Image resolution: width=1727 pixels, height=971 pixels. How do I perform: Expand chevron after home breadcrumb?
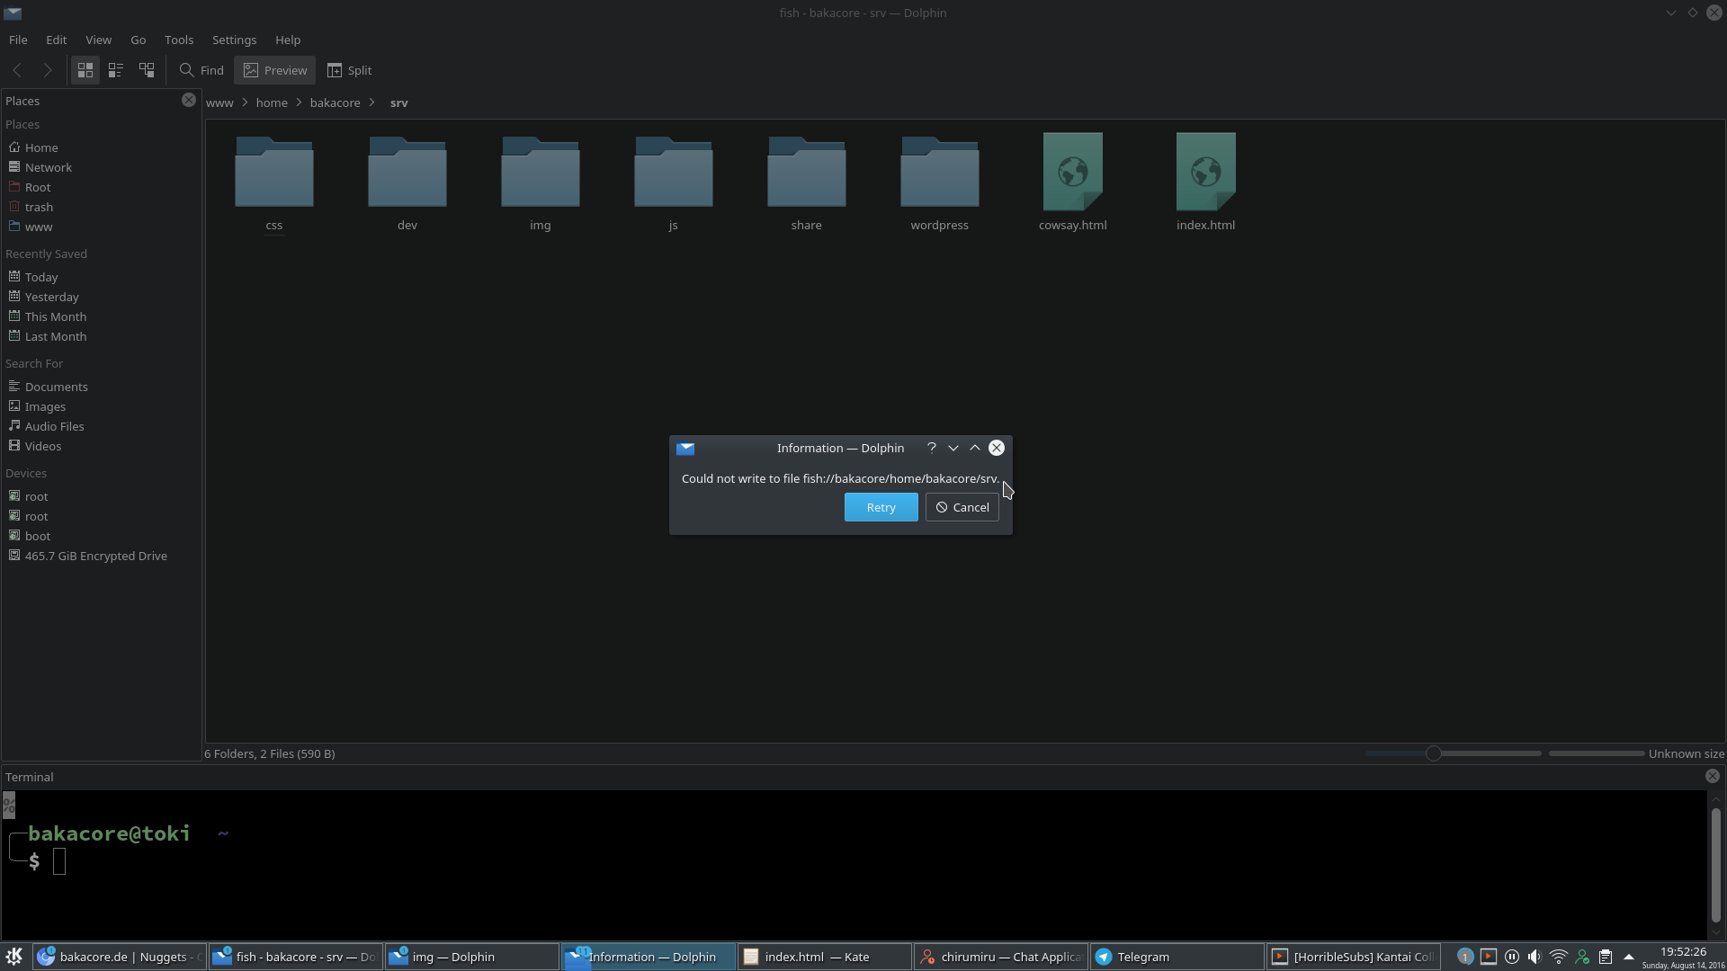tap(300, 102)
